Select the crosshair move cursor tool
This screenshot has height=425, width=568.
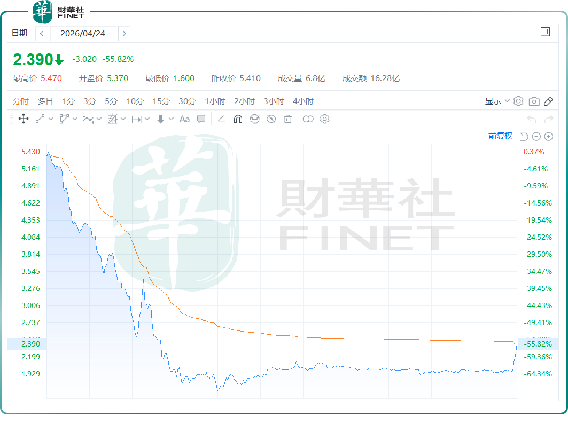click(x=24, y=119)
